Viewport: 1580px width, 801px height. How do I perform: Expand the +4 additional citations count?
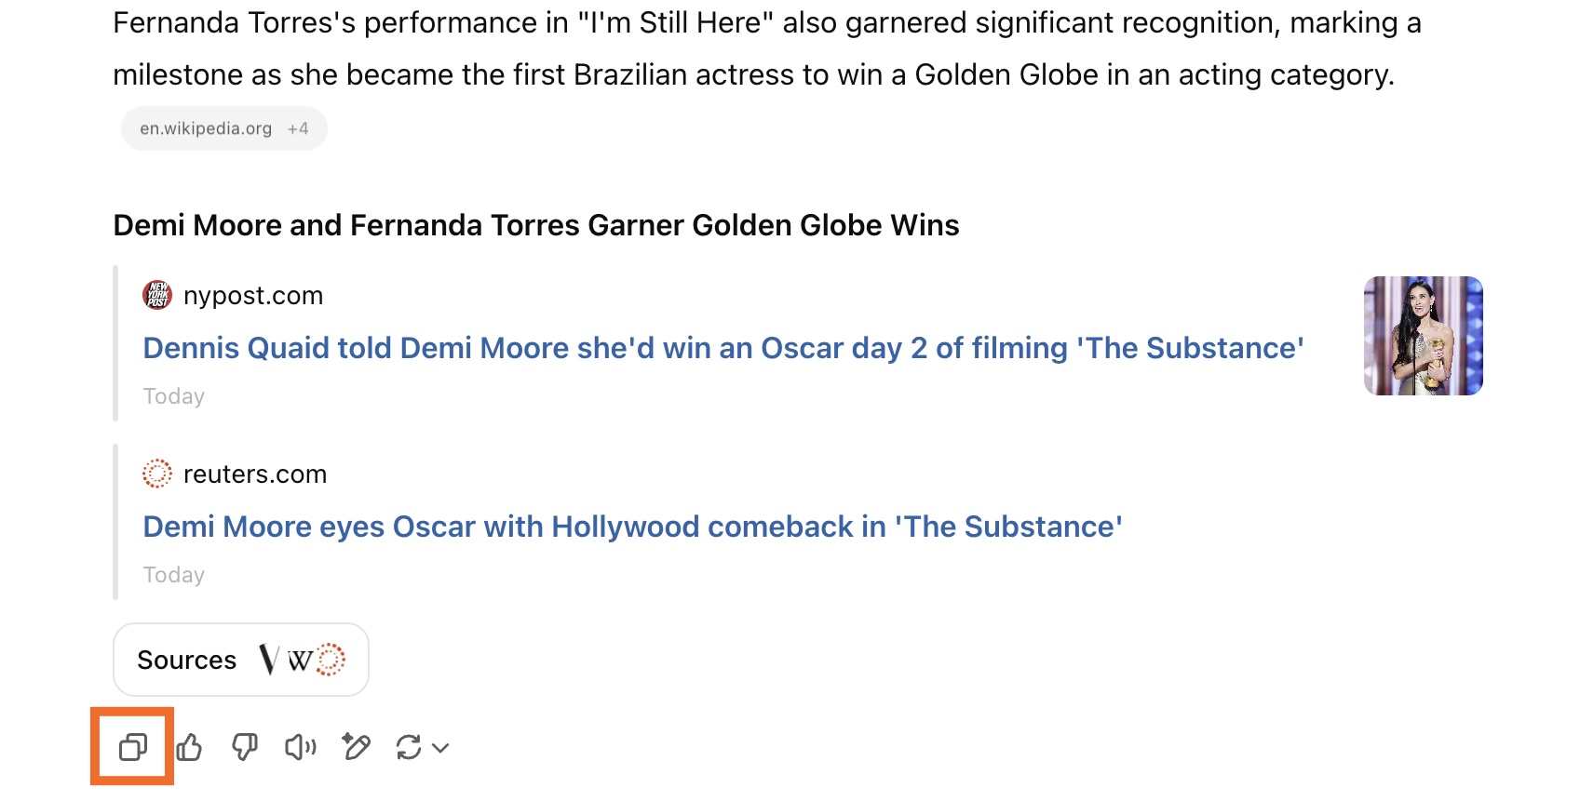[x=298, y=129]
